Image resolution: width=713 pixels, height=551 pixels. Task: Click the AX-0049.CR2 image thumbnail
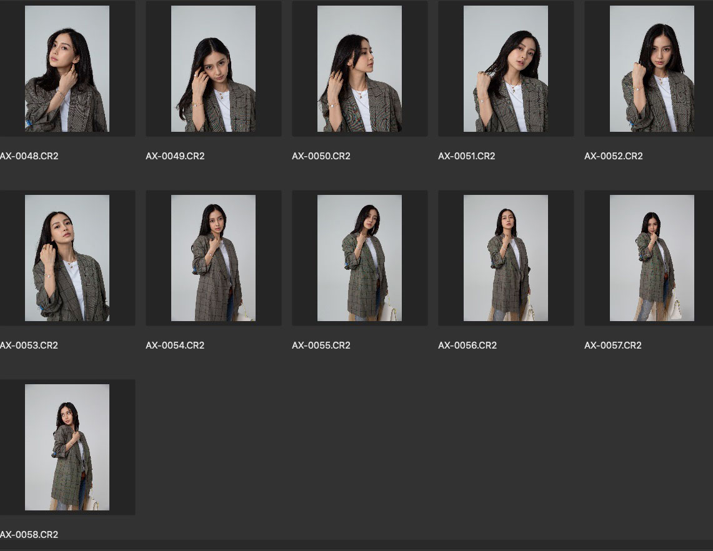click(213, 69)
